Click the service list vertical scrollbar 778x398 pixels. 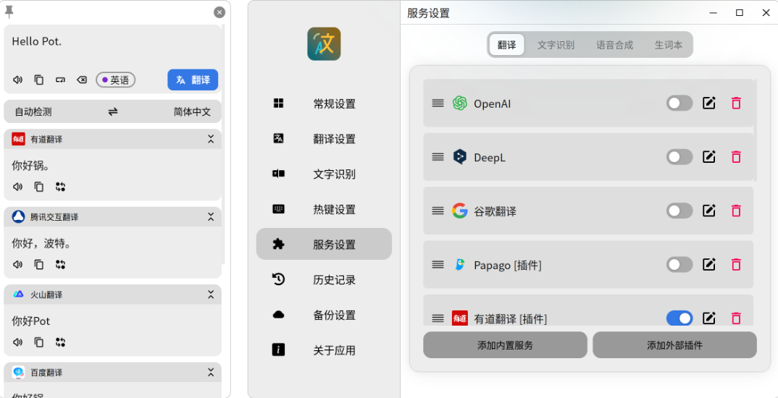point(755,130)
